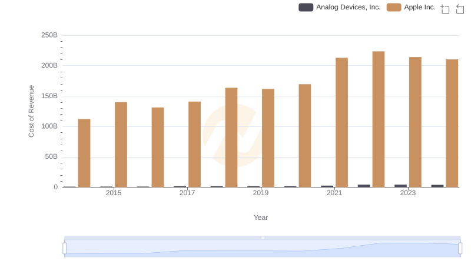The image size is (471, 271).
Task: Click the top move bar of the zoom slider
Action: pyautogui.click(x=262, y=237)
